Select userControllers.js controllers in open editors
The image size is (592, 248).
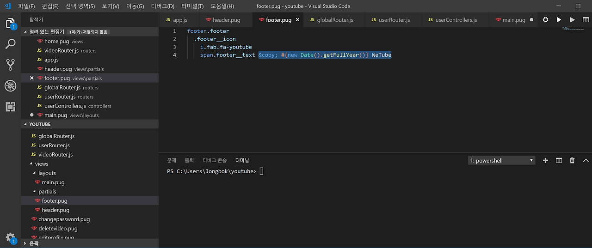(90, 106)
